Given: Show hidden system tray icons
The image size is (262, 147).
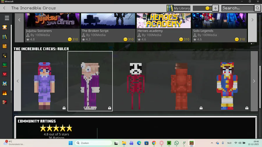Looking at the screenshot, I should [x=212, y=143].
